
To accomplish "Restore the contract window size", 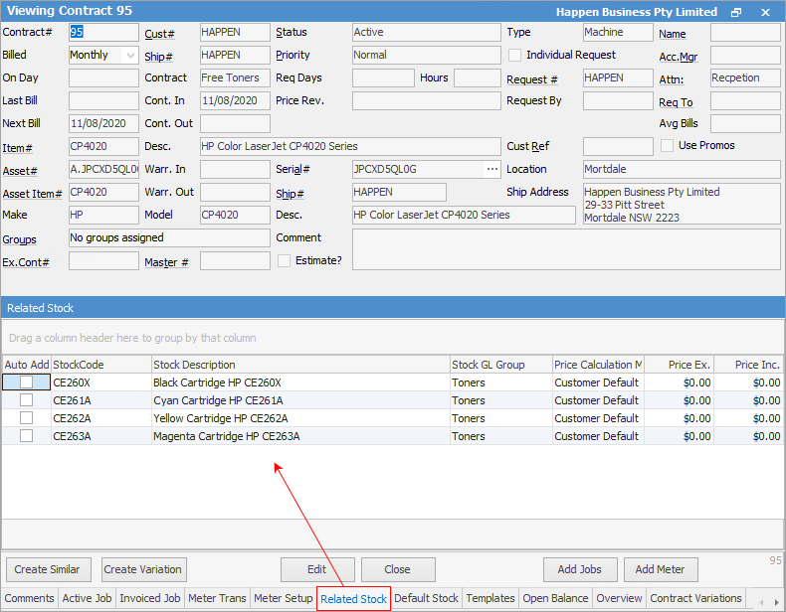I will click(736, 12).
